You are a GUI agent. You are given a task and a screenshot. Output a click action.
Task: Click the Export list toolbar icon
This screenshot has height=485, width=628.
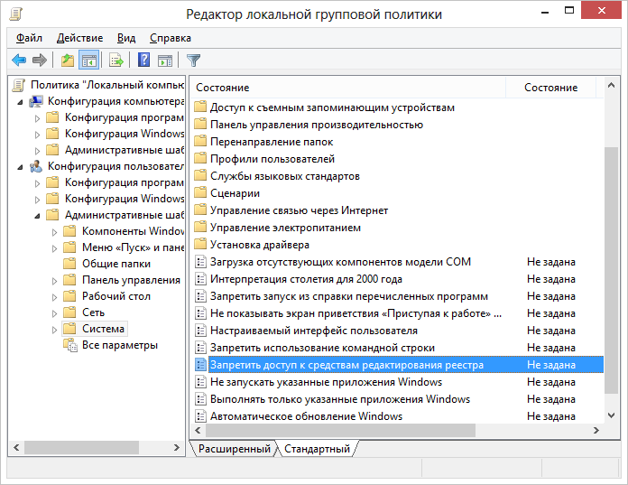point(115,61)
